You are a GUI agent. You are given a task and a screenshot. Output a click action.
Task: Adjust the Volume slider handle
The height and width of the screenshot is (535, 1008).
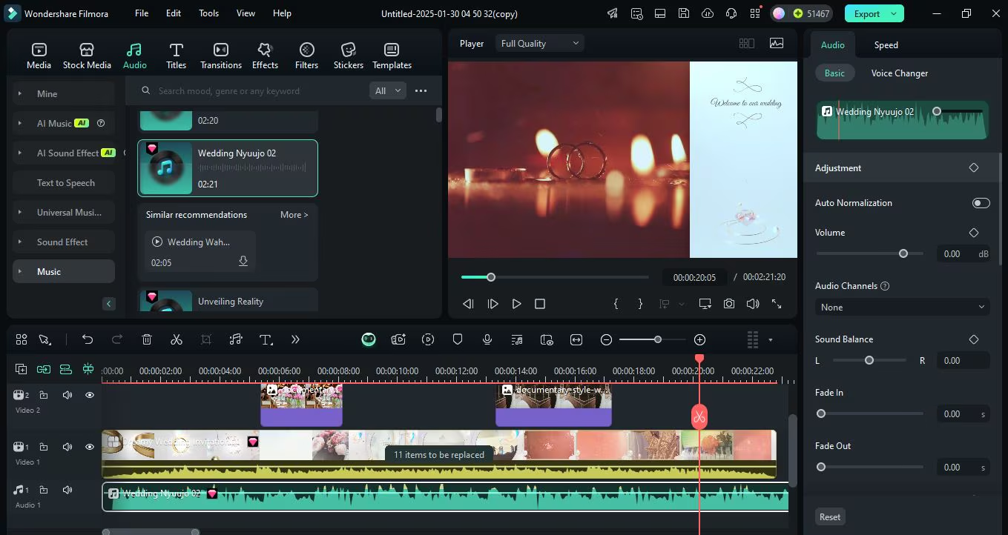click(903, 253)
